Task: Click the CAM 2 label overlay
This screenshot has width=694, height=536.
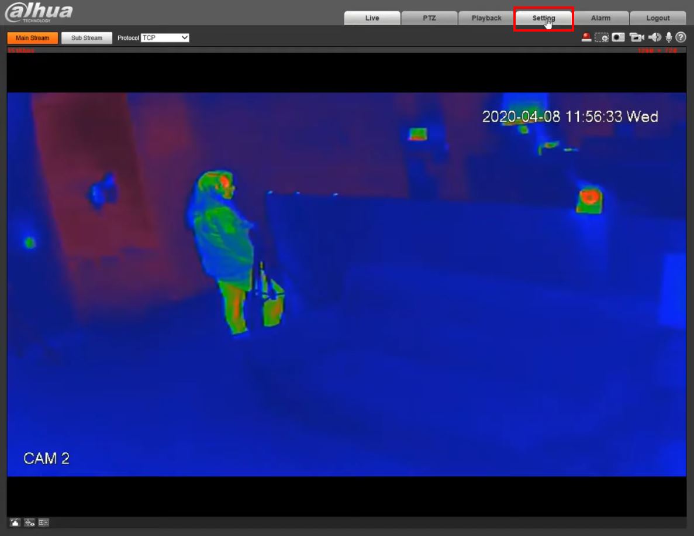Action: coord(46,458)
